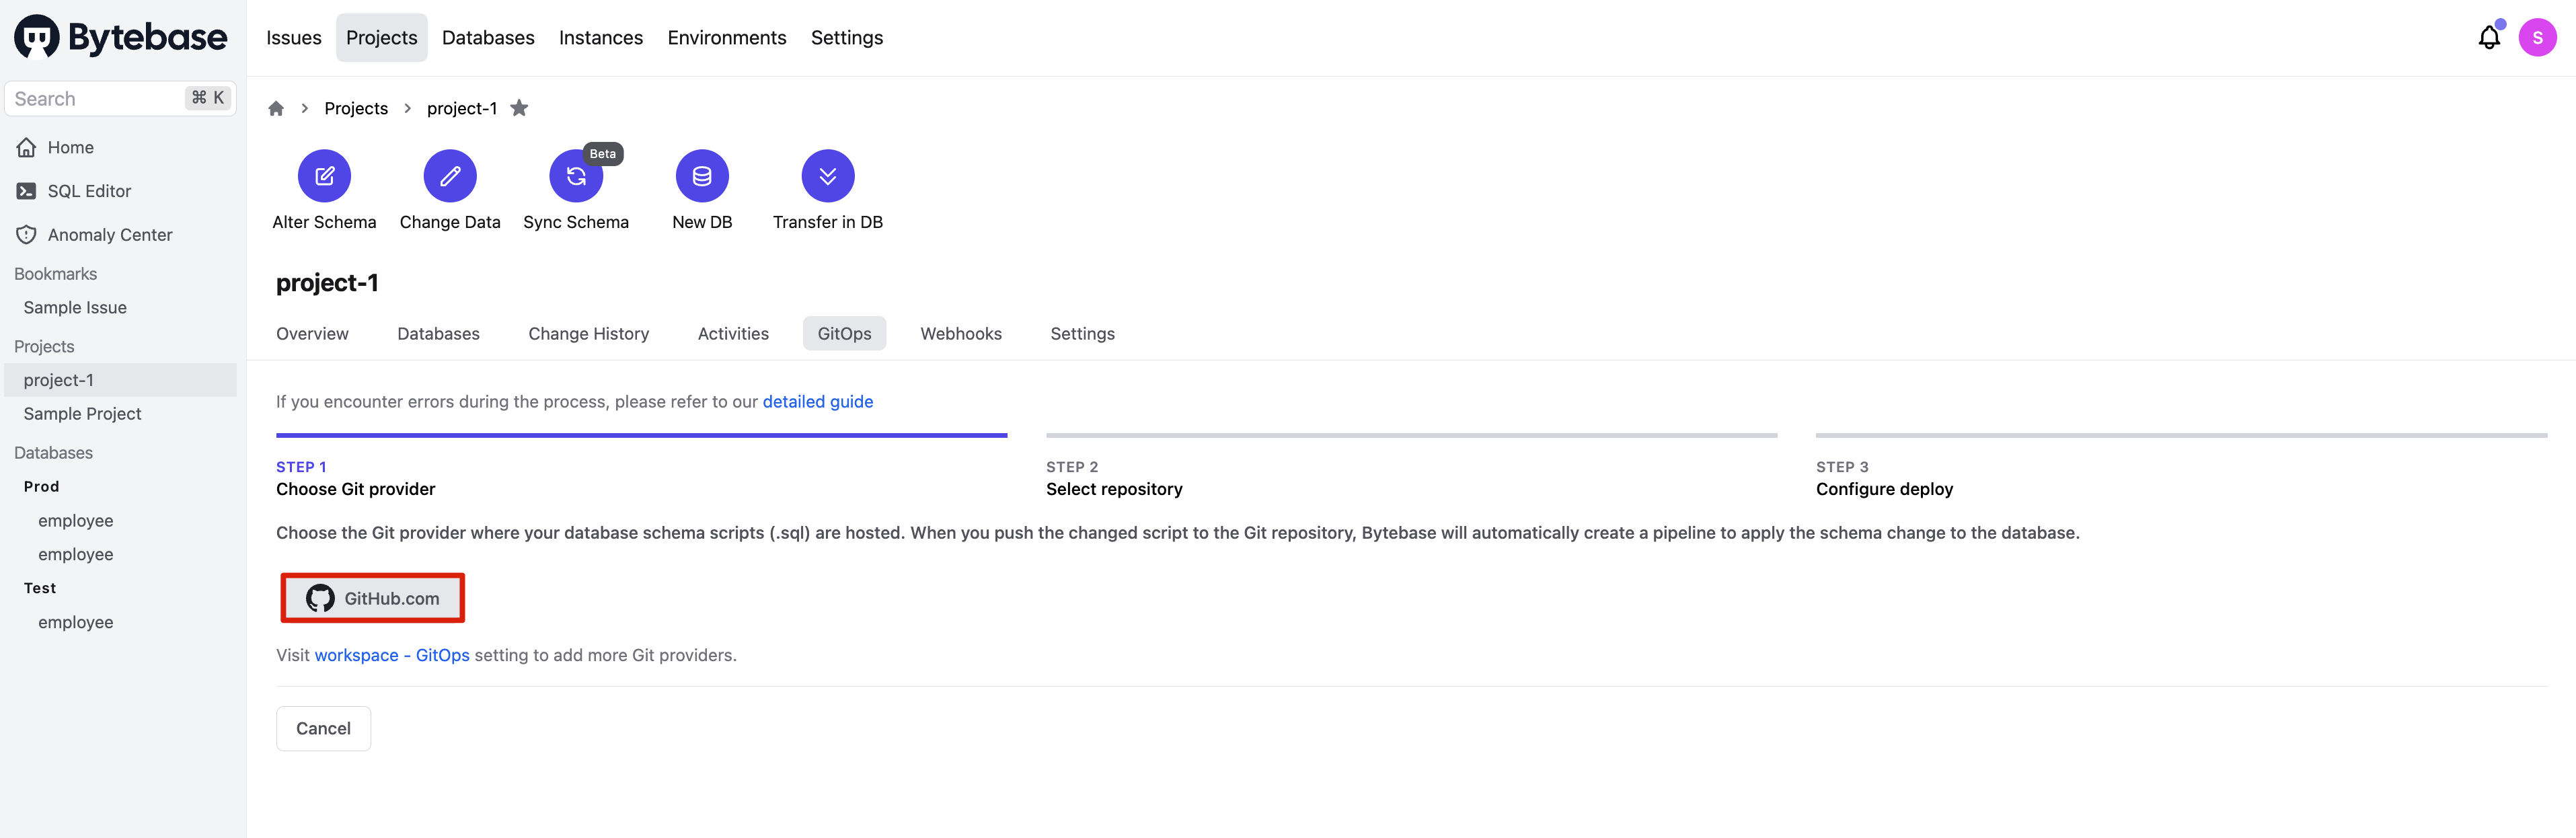Expand the Prod database group
Image resolution: width=2576 pixels, height=838 pixels.
coord(41,486)
